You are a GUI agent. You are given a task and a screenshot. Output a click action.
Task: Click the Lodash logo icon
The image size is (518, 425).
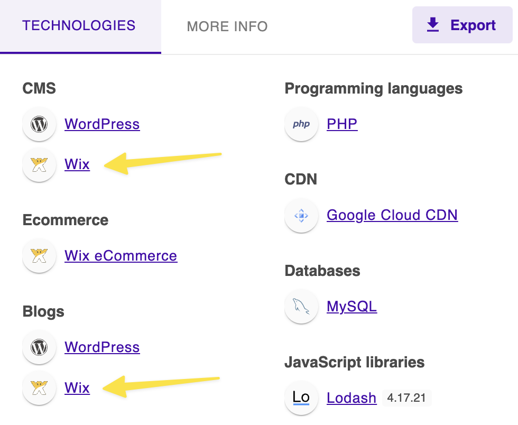pos(301,398)
